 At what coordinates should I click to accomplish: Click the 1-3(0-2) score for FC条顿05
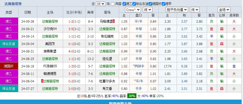point(74,66)
